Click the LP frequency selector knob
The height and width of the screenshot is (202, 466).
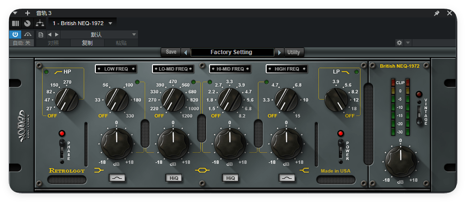click(336, 100)
